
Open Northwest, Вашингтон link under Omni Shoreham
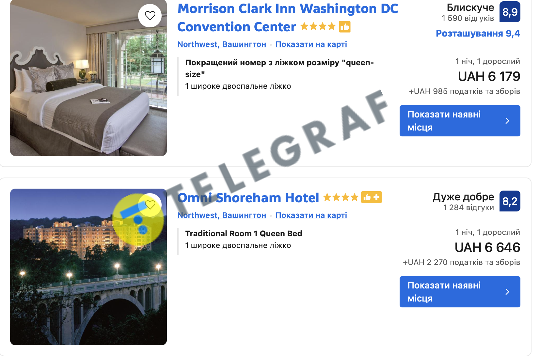(222, 215)
